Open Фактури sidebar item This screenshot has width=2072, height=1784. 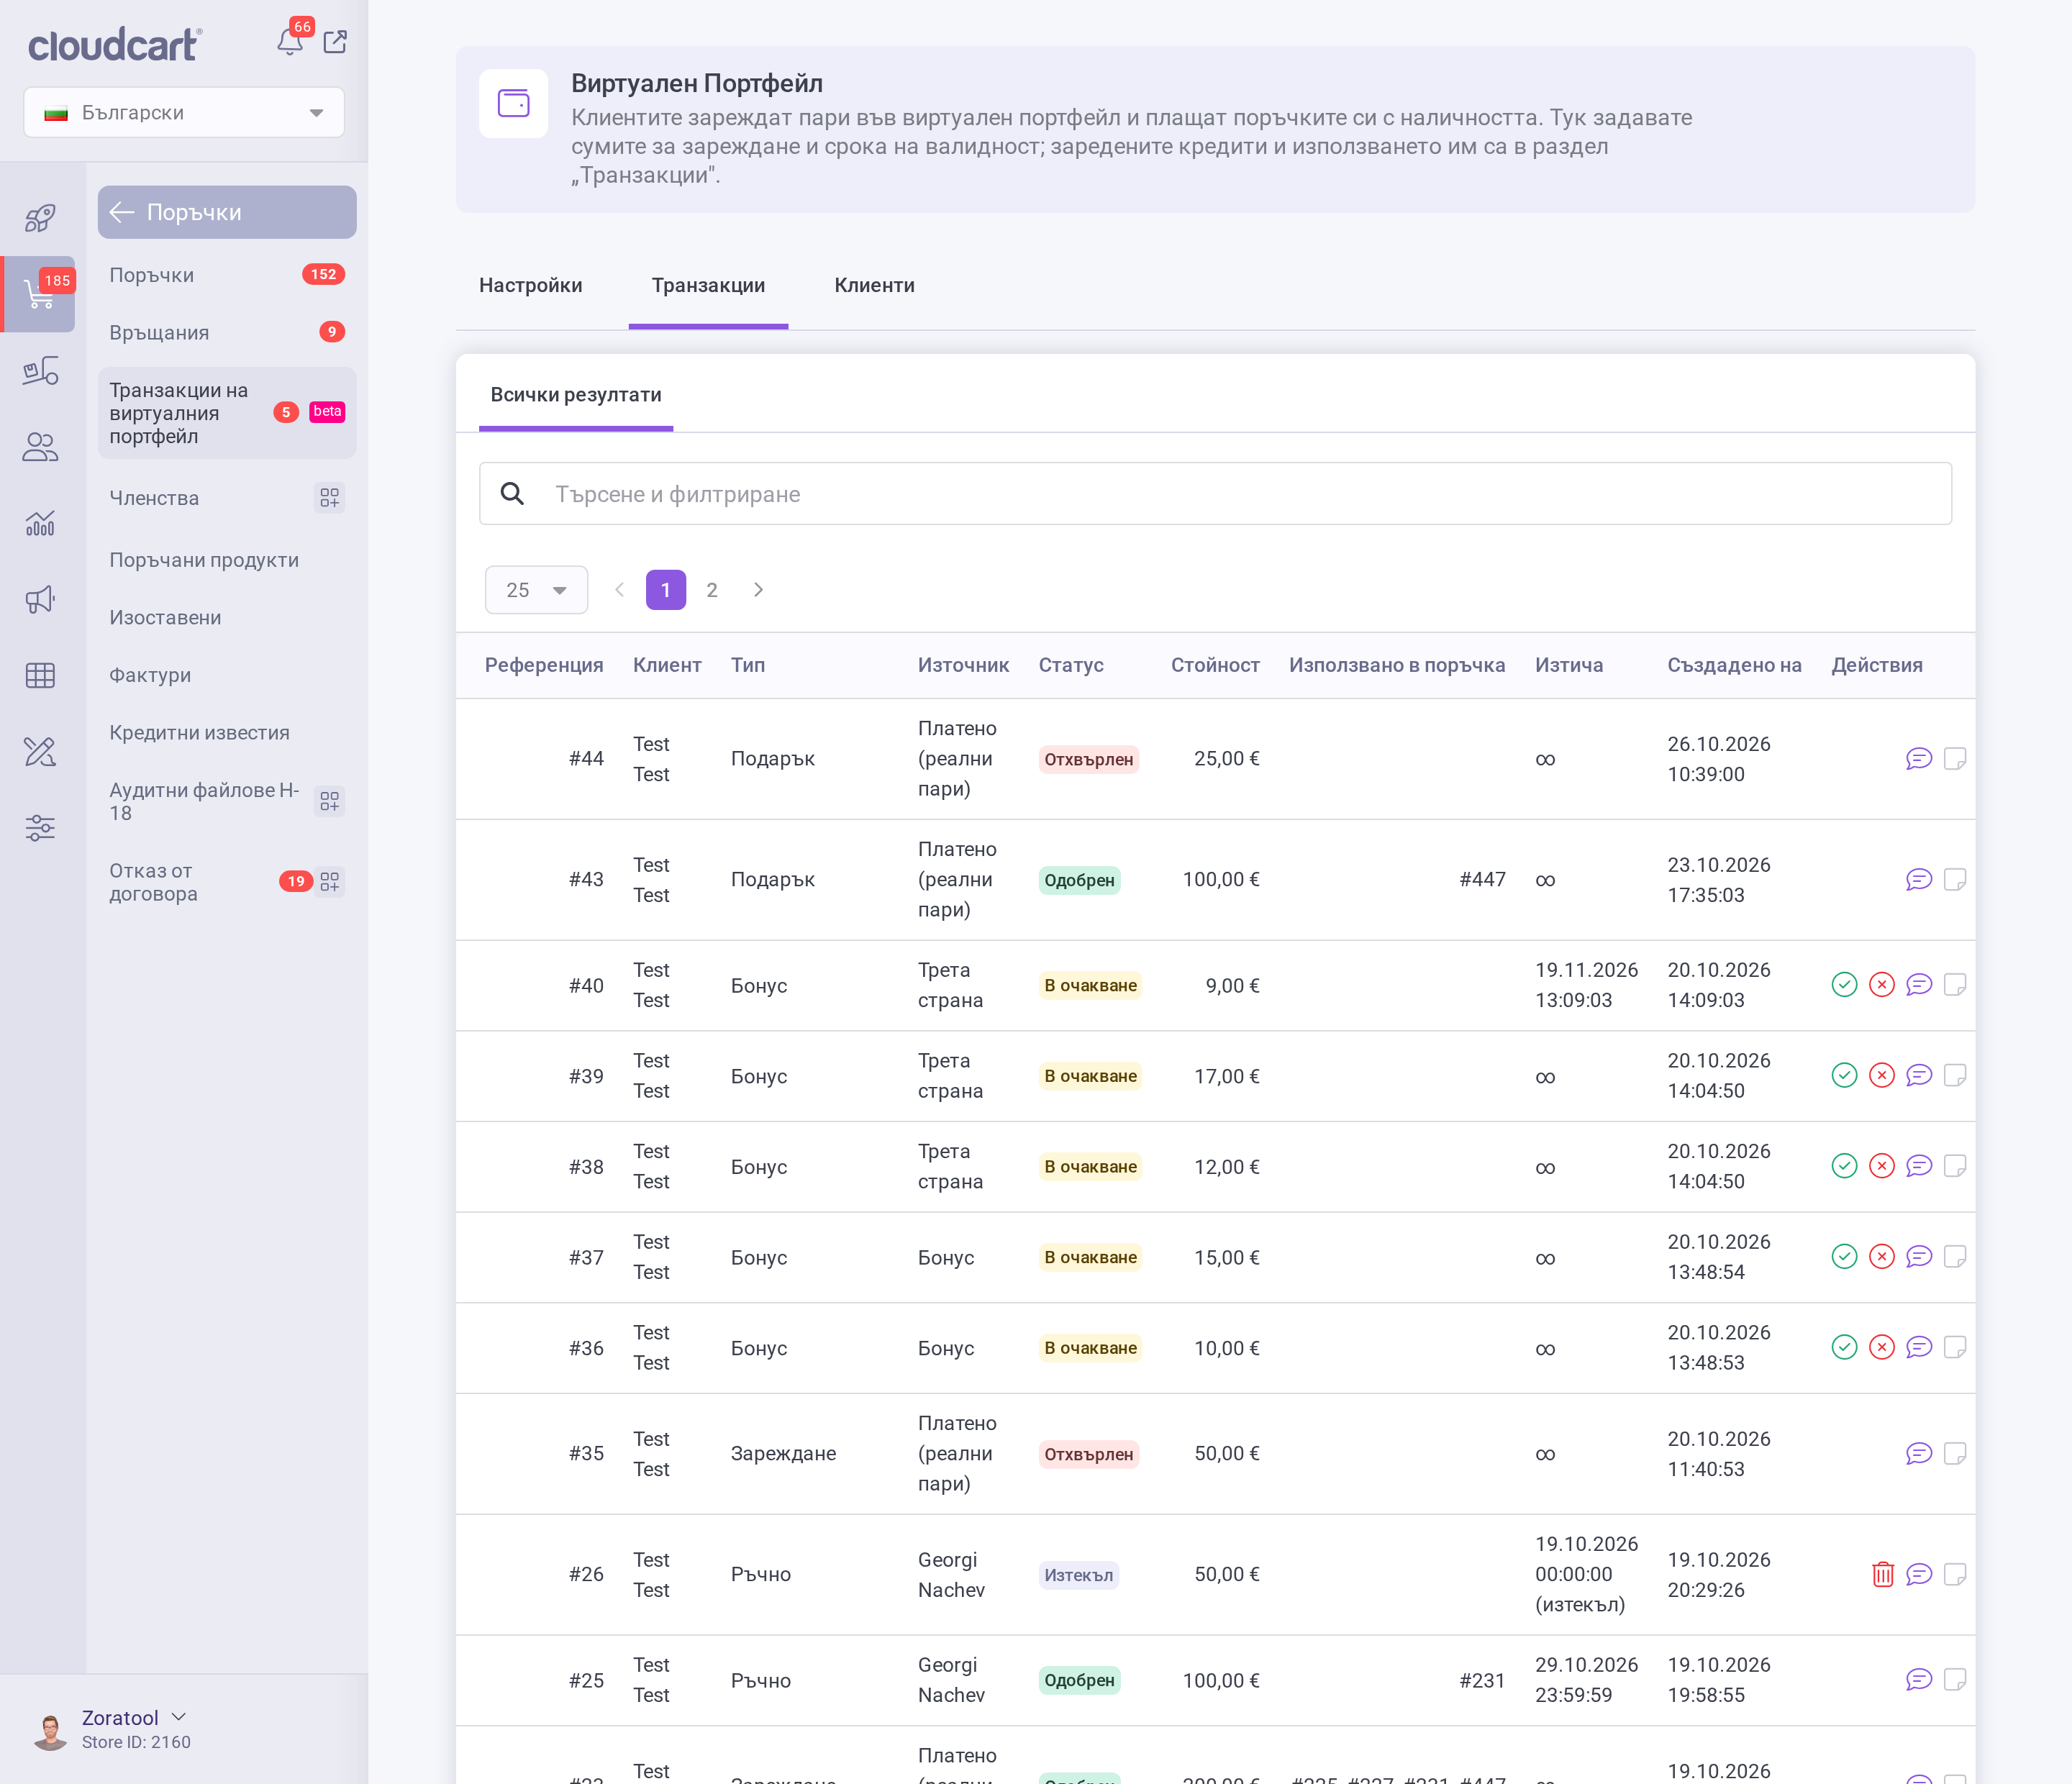point(227,676)
